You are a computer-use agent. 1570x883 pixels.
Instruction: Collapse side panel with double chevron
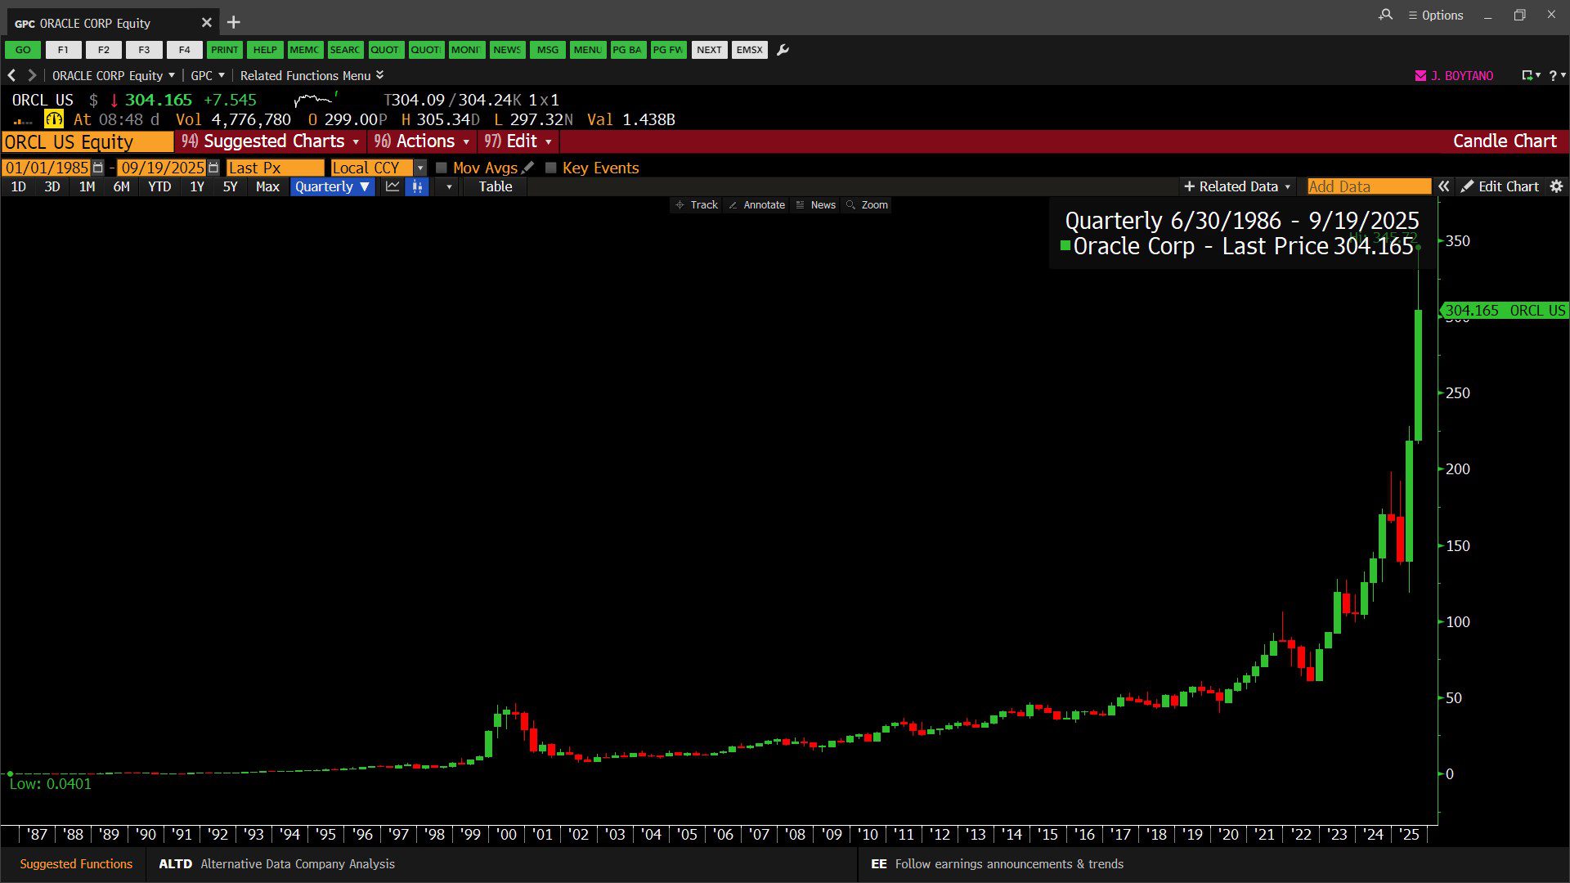pos(1444,186)
